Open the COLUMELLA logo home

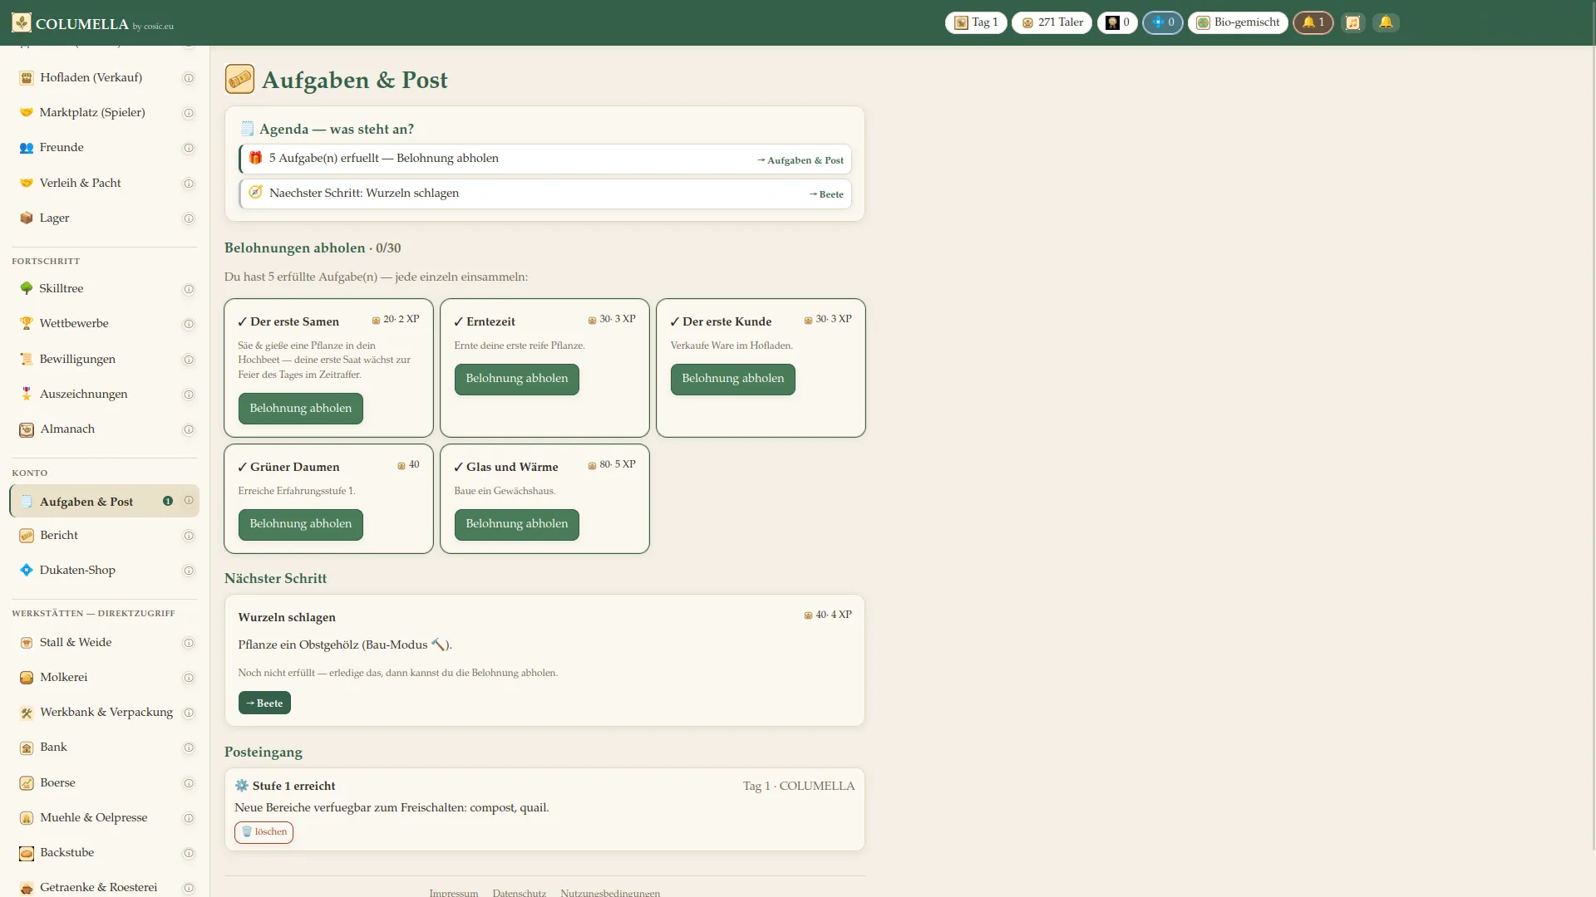(92, 23)
